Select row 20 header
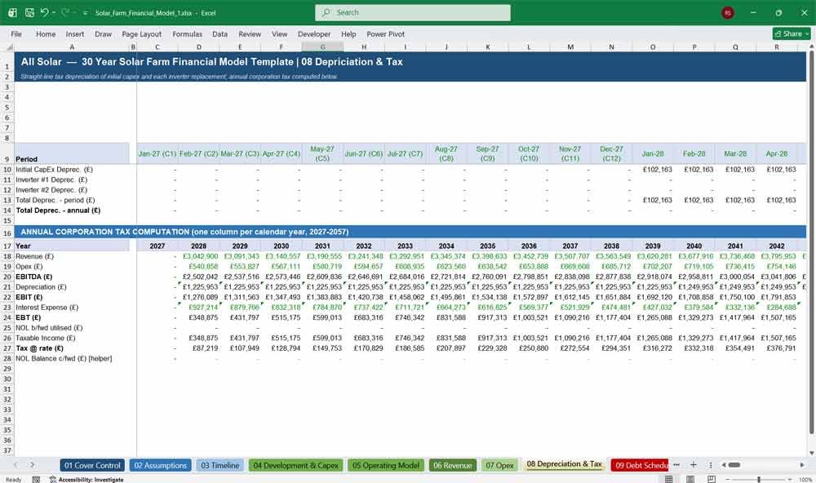 pyautogui.click(x=7, y=277)
